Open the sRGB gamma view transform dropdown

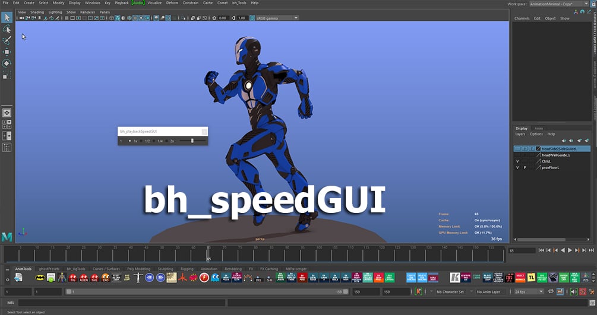pos(277,18)
